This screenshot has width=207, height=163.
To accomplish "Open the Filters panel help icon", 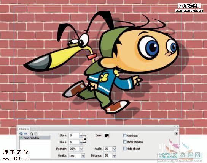I will [176, 134].
